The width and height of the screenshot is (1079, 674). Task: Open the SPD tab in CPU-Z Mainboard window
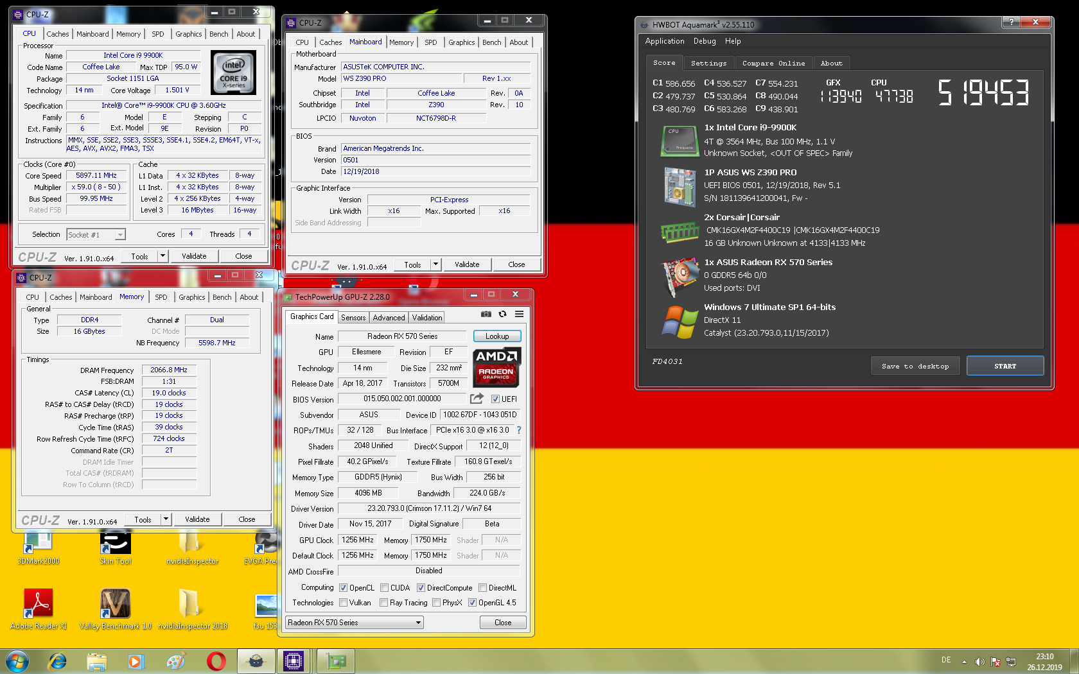[x=431, y=42]
